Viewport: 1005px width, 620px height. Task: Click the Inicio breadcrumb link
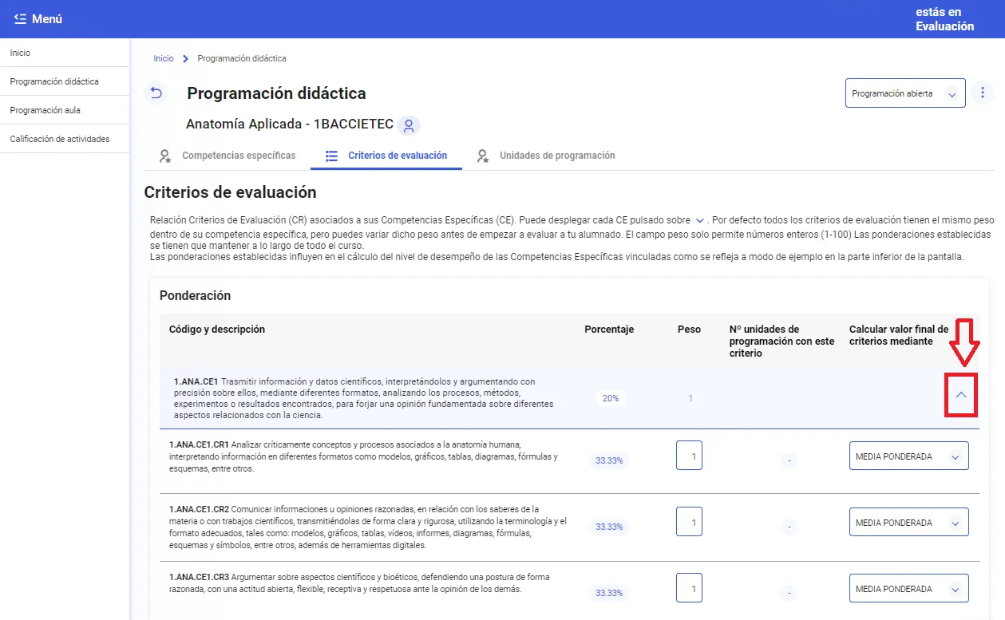tap(163, 58)
